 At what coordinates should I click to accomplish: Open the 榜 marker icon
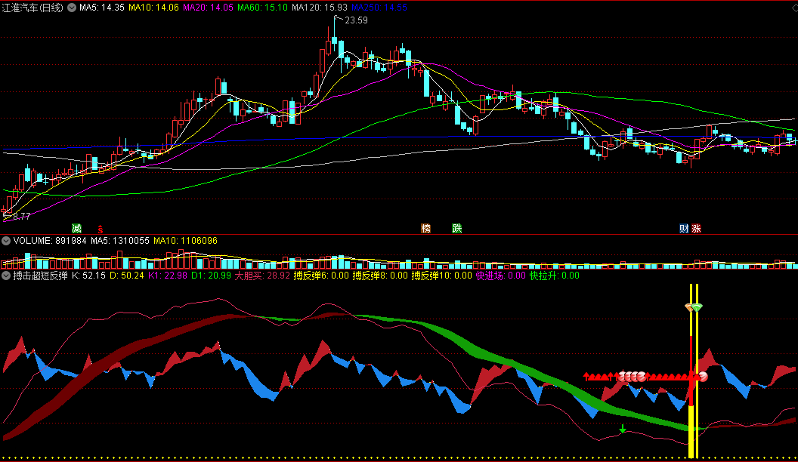(x=426, y=228)
